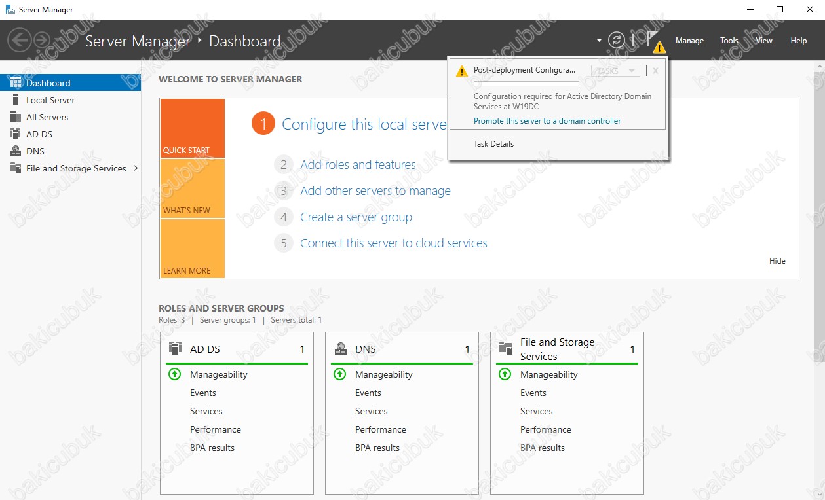Open Performance in File and Storage Services tile

(546, 430)
